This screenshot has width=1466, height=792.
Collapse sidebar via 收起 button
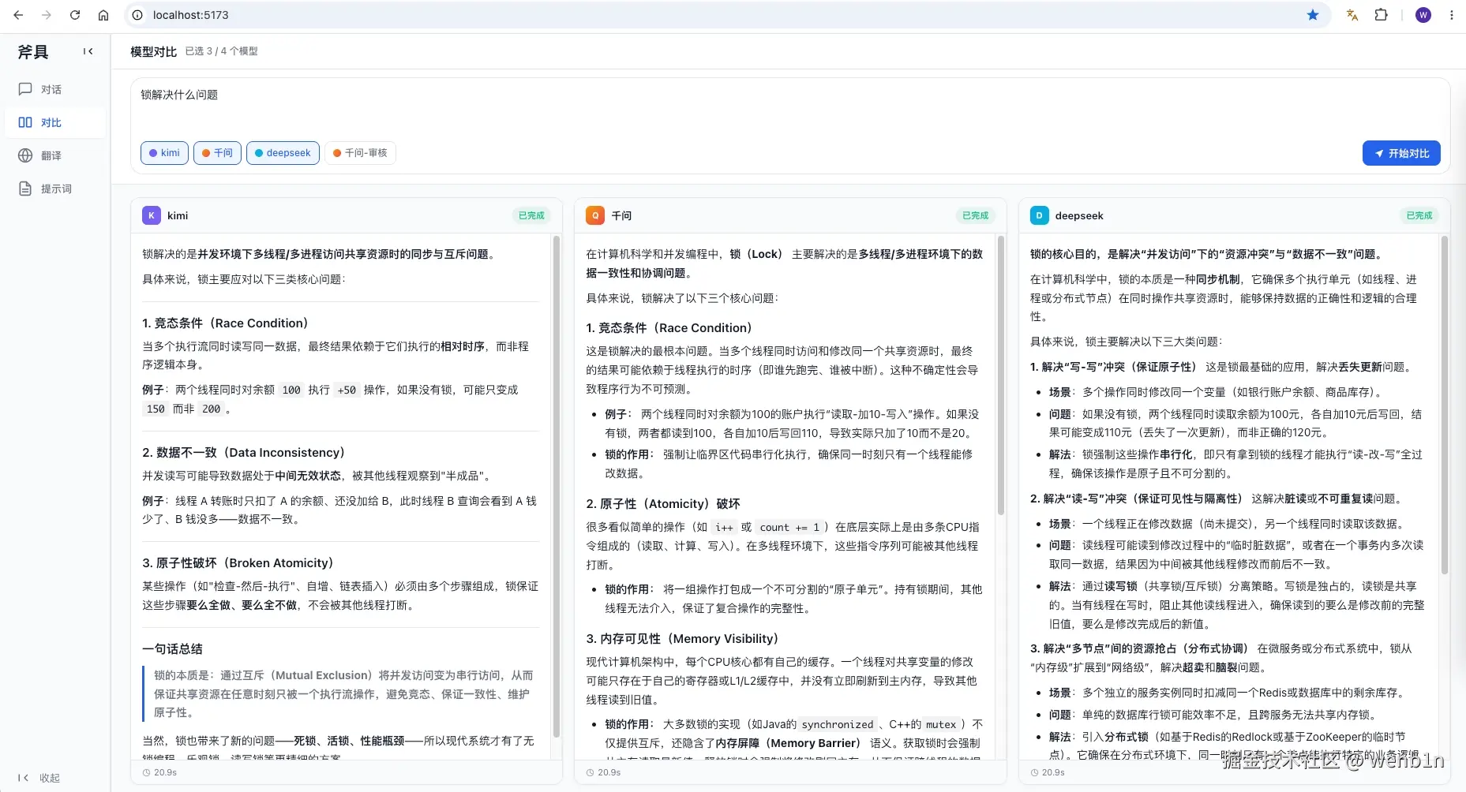pyautogui.click(x=39, y=778)
